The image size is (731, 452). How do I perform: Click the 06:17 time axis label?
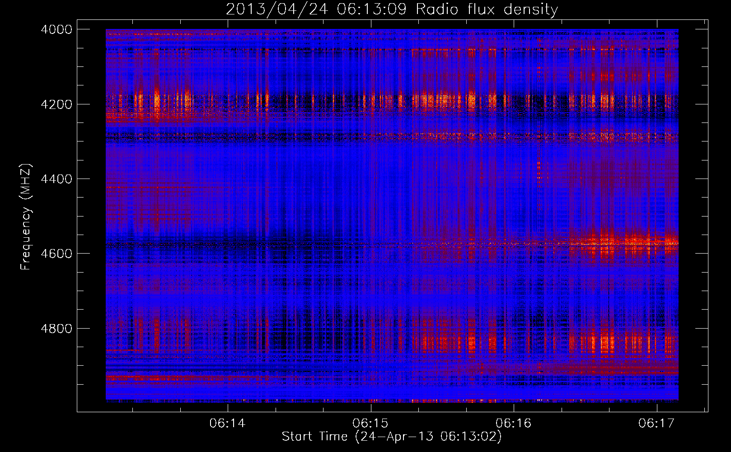point(656,424)
